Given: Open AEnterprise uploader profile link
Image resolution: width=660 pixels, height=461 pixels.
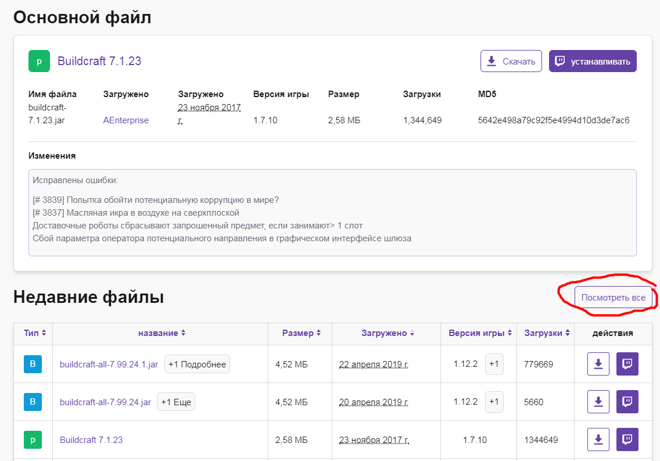Looking at the screenshot, I should coord(126,120).
